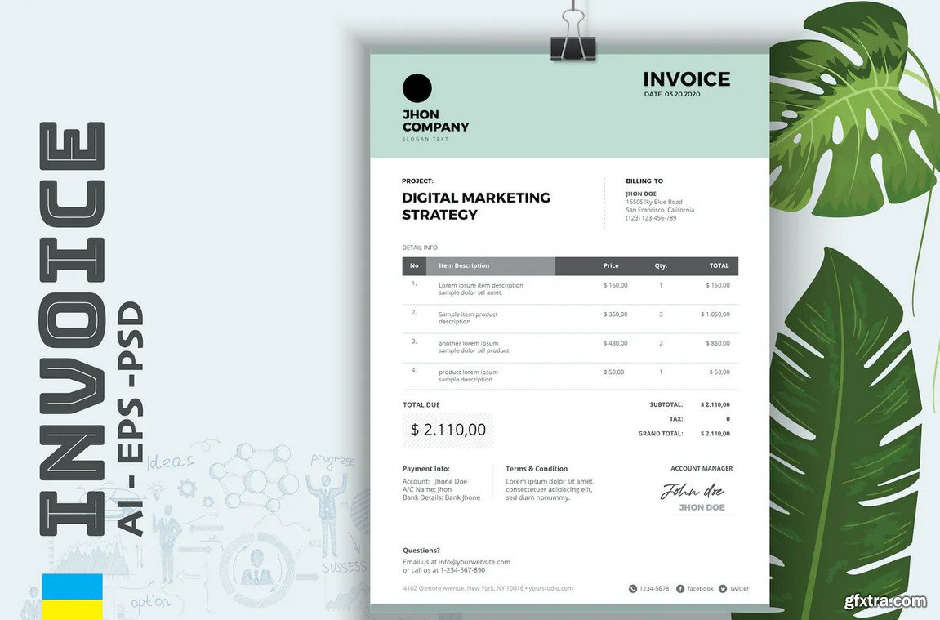Click the blue and yellow flag
Image resolution: width=940 pixels, height=620 pixels.
click(72, 596)
